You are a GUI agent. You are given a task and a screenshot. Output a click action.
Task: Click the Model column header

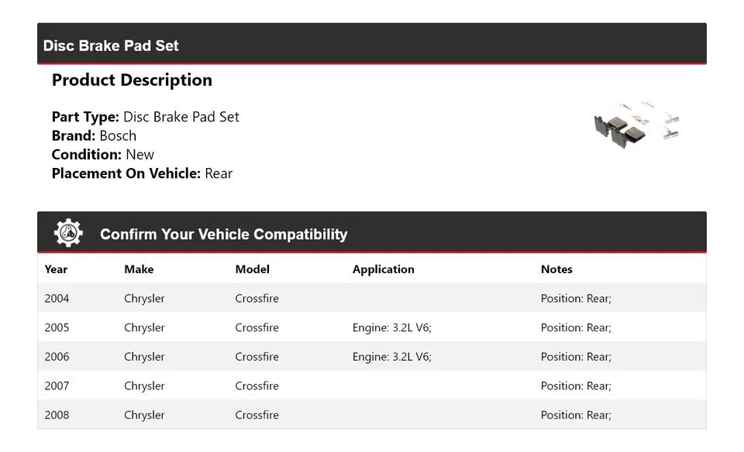point(253,269)
